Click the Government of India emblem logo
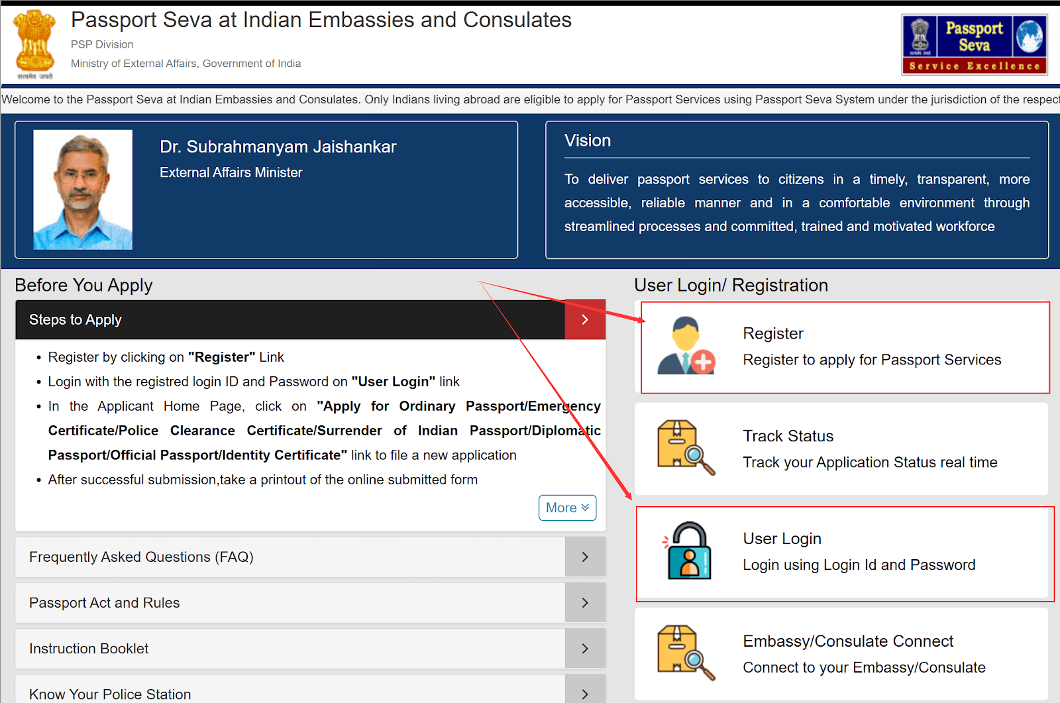Image resolution: width=1060 pixels, height=703 pixels. click(x=35, y=44)
